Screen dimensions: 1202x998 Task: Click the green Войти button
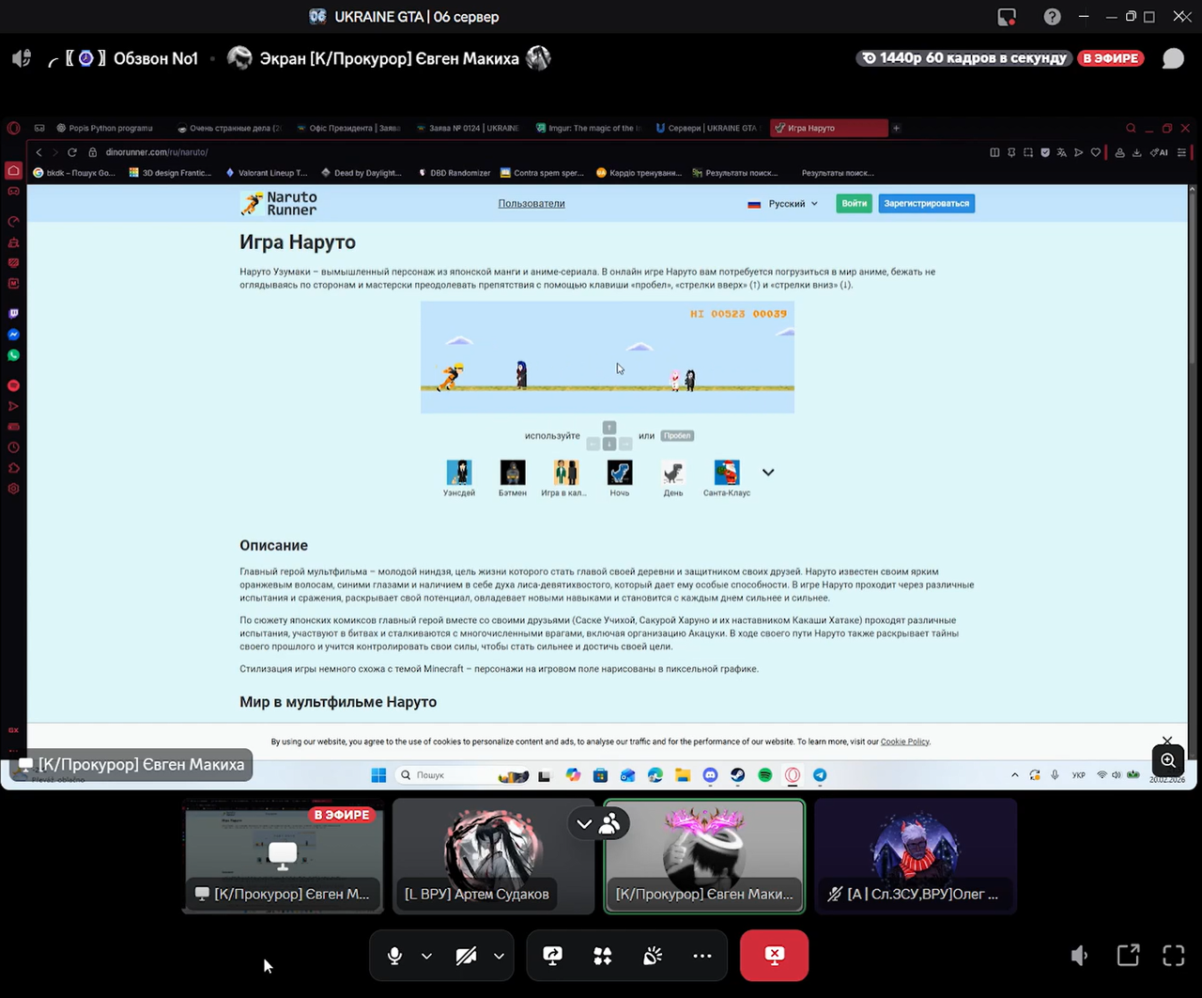[855, 204]
